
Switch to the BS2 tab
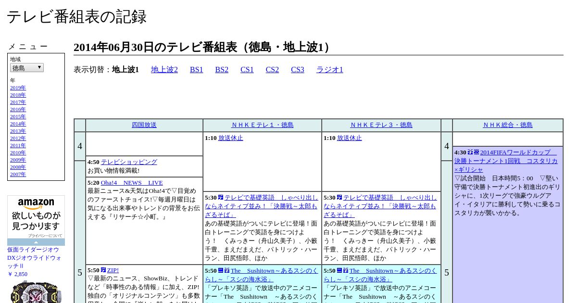click(222, 70)
